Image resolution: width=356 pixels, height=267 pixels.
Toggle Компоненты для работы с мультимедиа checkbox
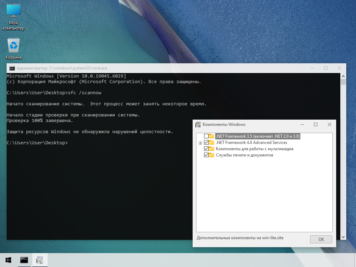[206, 149]
